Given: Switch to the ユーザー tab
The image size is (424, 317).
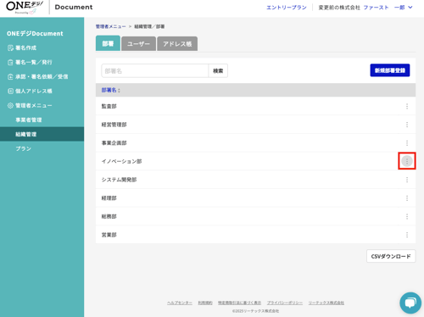Looking at the screenshot, I should pyautogui.click(x=138, y=44).
